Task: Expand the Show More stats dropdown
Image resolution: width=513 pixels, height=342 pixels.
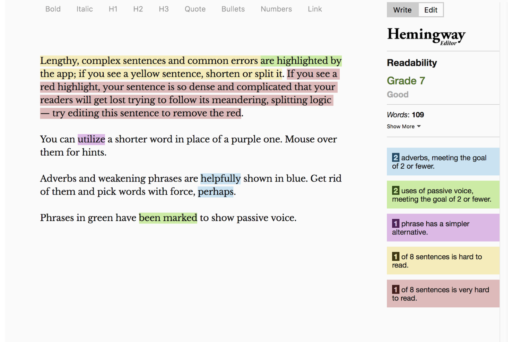Action: tap(404, 126)
